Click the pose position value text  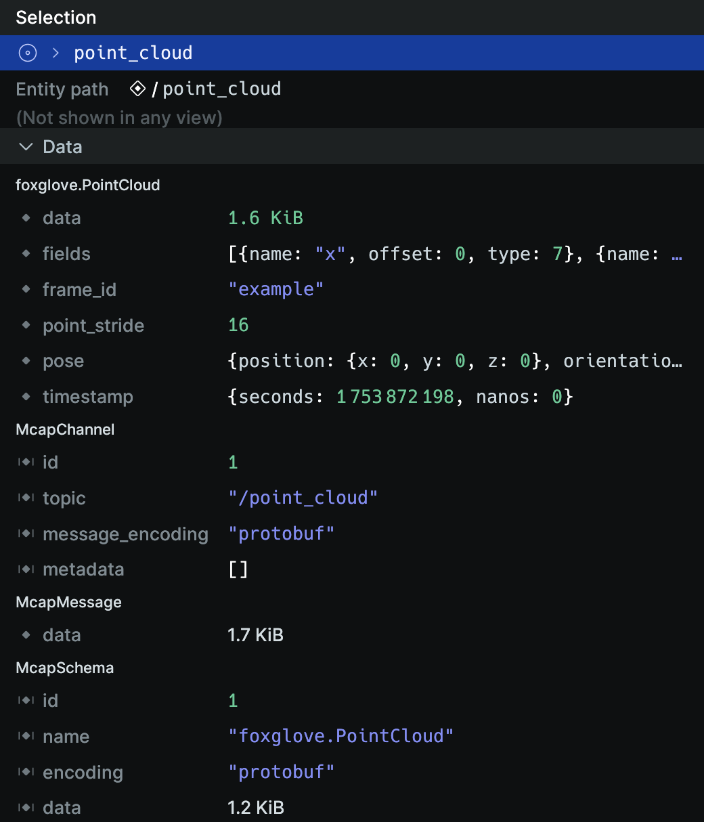(455, 361)
